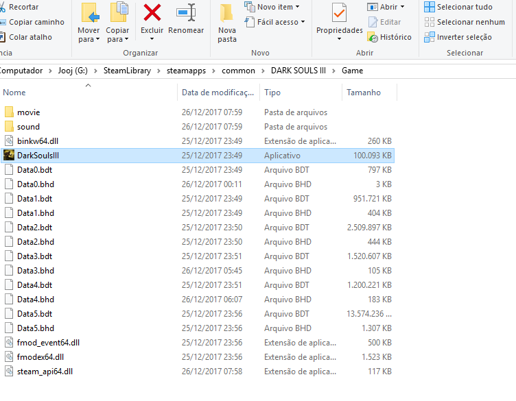Select the Data2.bdt file icon

(9, 228)
